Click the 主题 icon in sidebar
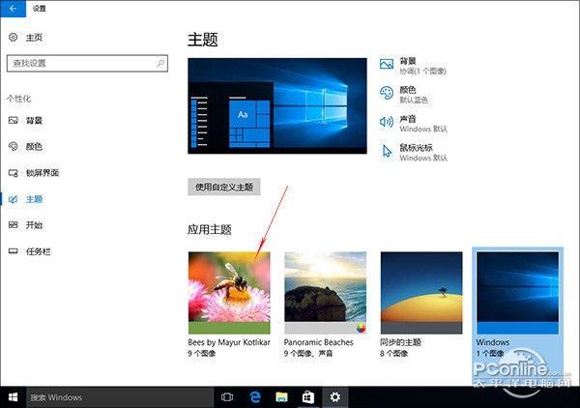 point(13,199)
